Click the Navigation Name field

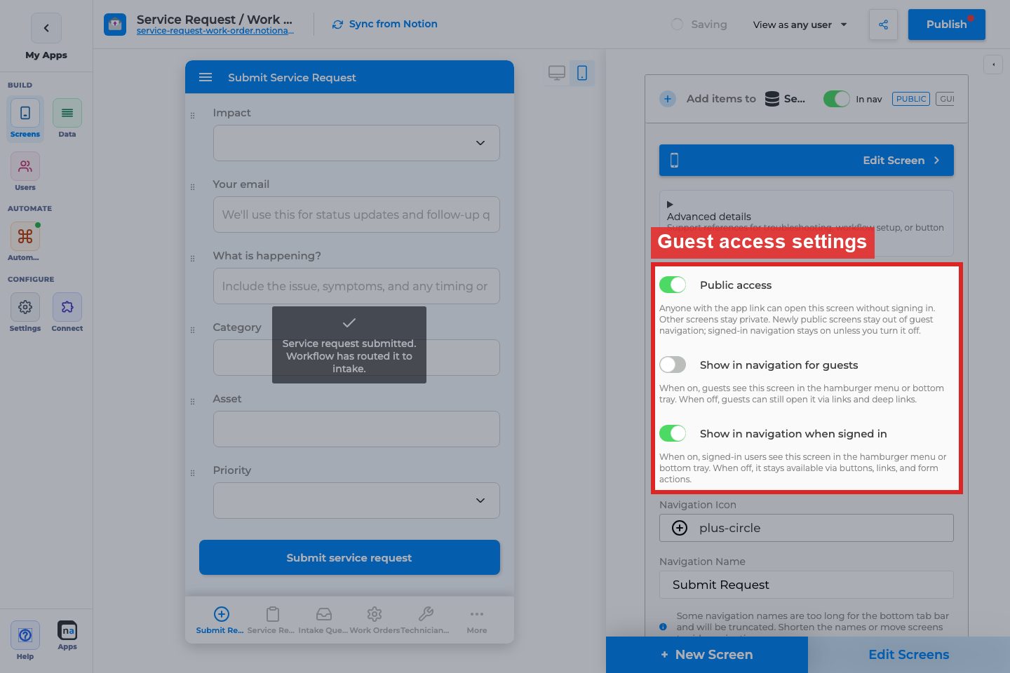[x=807, y=585]
